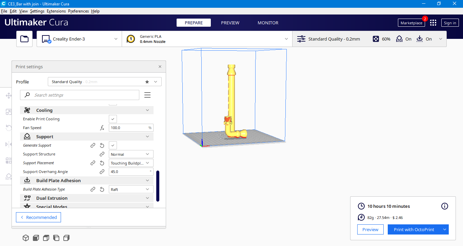The image size is (463, 246).
Task: Select the Mirror tool in left toolbar
Action: [9, 144]
